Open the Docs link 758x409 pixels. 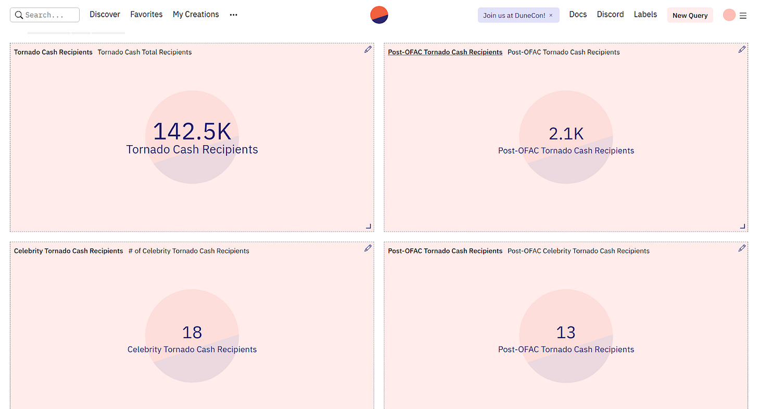pyautogui.click(x=578, y=15)
